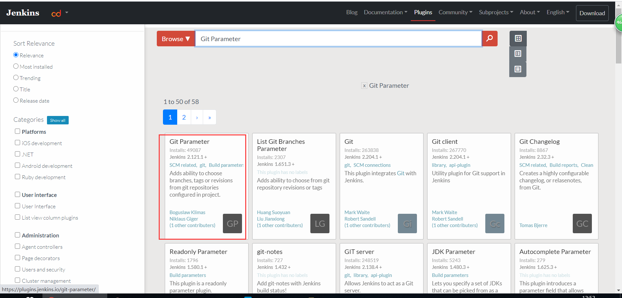Select results page 1
Screen dimensions: 622x298
pyautogui.click(x=170, y=117)
